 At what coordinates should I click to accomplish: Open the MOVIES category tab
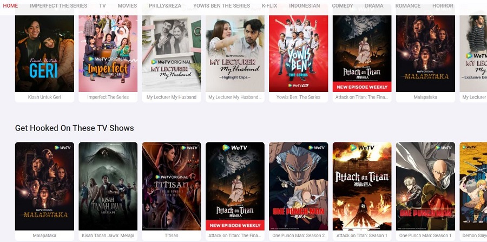click(127, 5)
